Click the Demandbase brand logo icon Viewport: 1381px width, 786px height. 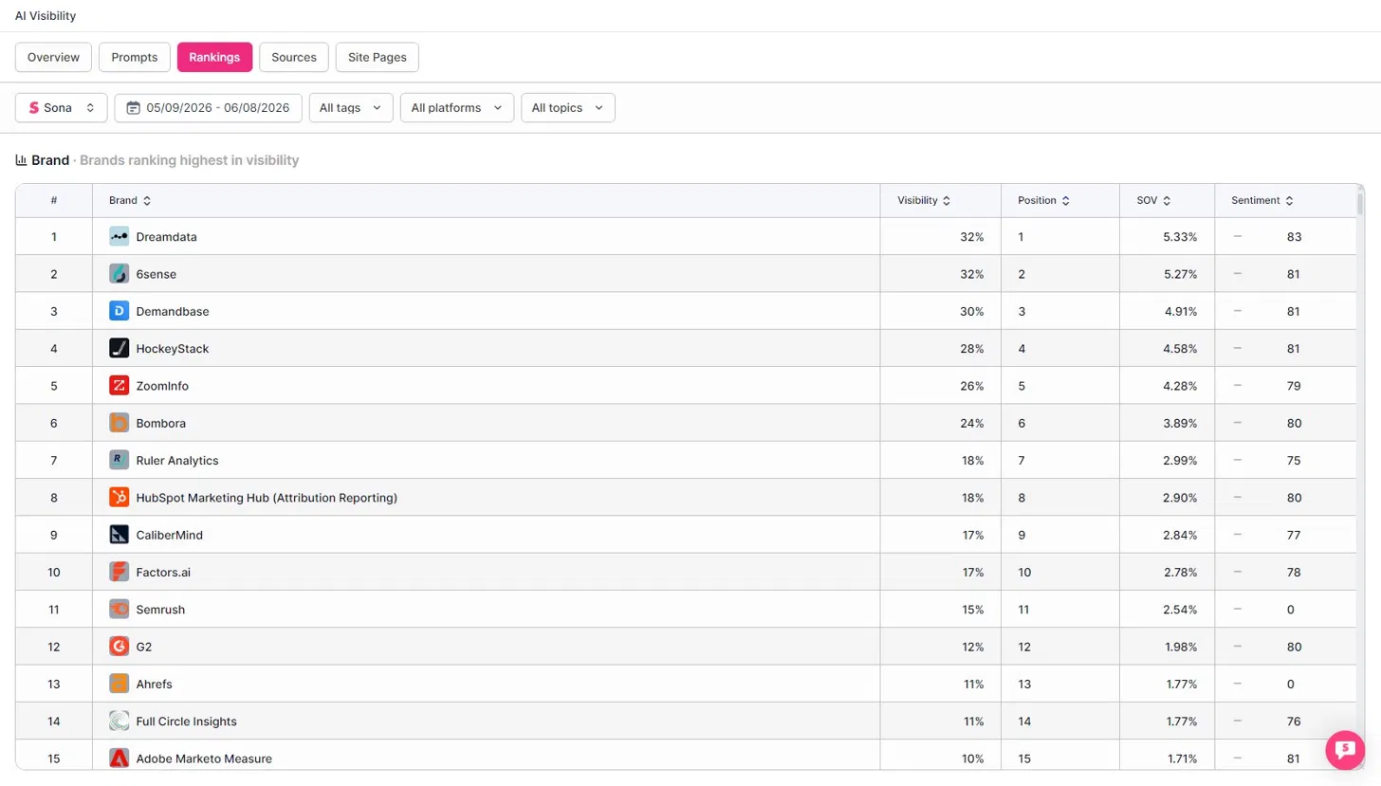pyautogui.click(x=119, y=311)
